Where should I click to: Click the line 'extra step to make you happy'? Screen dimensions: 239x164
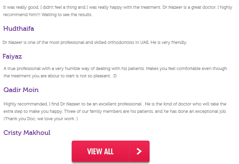(x=33, y=111)
